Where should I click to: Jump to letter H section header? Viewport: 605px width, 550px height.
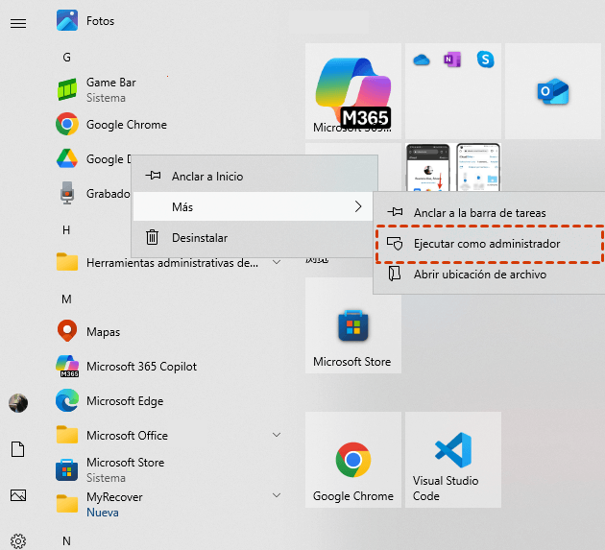[x=66, y=230]
